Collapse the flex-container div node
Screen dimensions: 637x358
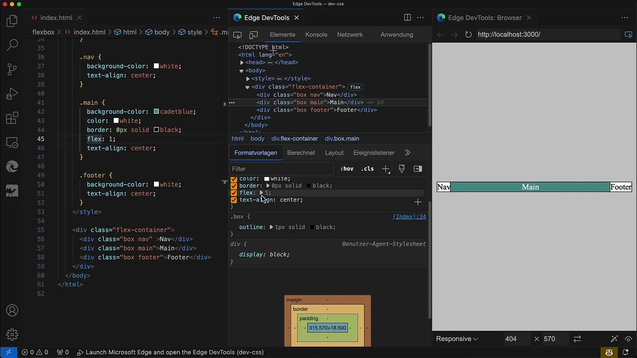(x=247, y=87)
